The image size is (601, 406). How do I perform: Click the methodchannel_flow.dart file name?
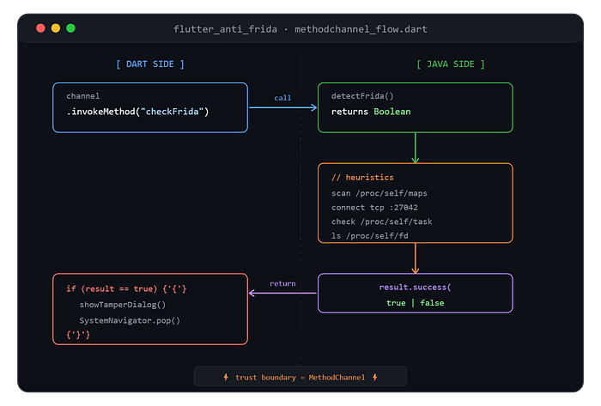tap(361, 29)
